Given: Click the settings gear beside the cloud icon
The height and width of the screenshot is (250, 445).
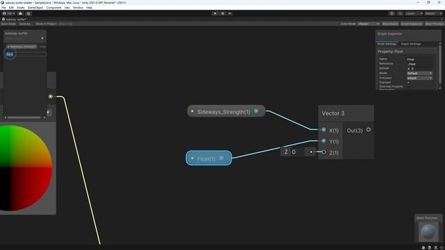Looking at the screenshot, I should (29, 13).
